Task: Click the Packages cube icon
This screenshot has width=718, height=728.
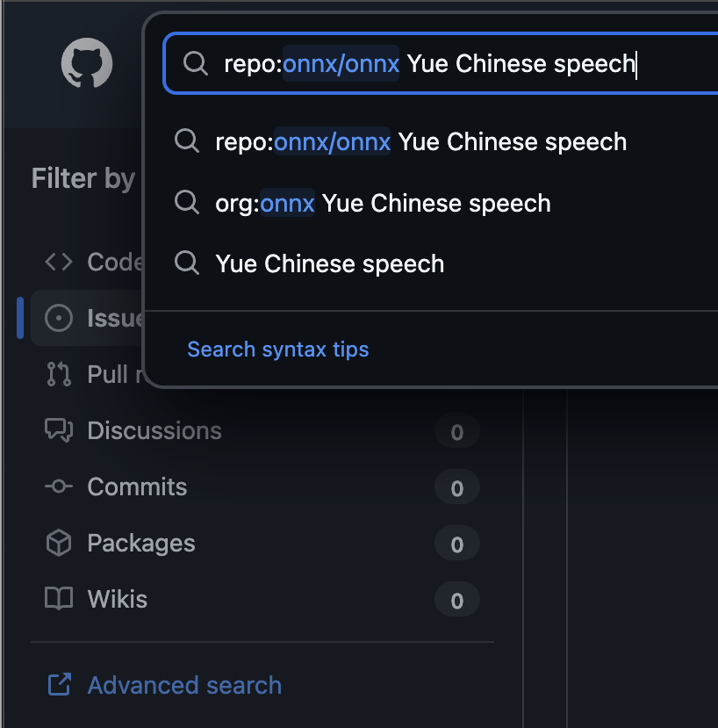Action: tap(59, 544)
